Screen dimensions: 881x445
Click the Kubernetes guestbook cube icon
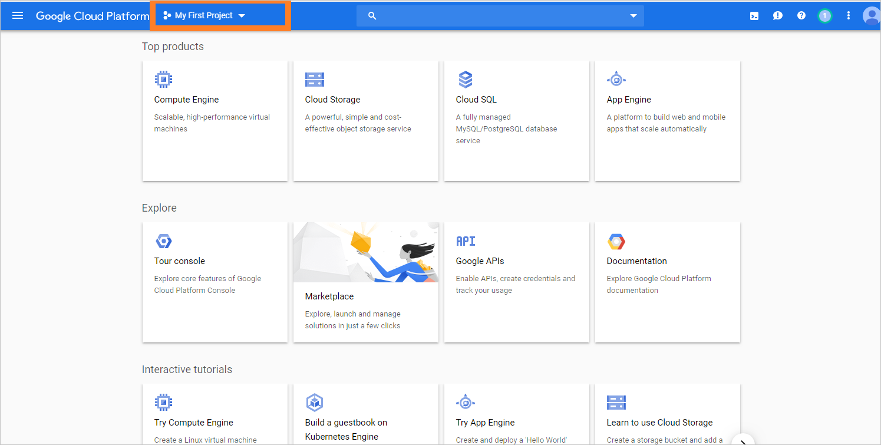point(315,403)
